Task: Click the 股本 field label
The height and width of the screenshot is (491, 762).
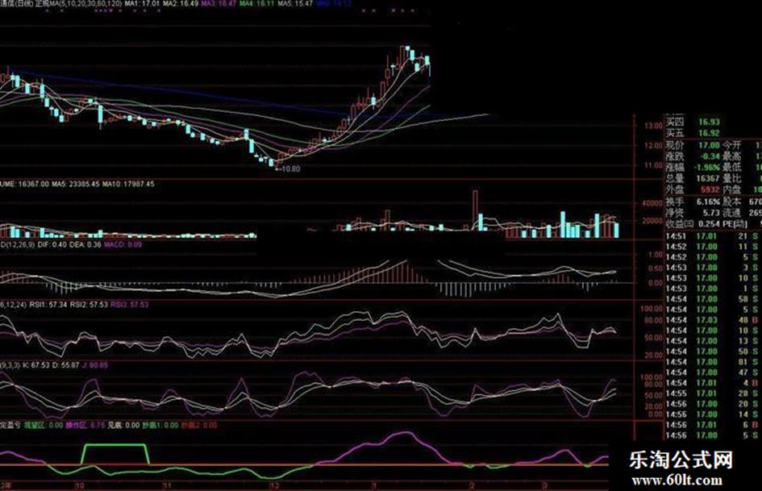Action: 732,202
